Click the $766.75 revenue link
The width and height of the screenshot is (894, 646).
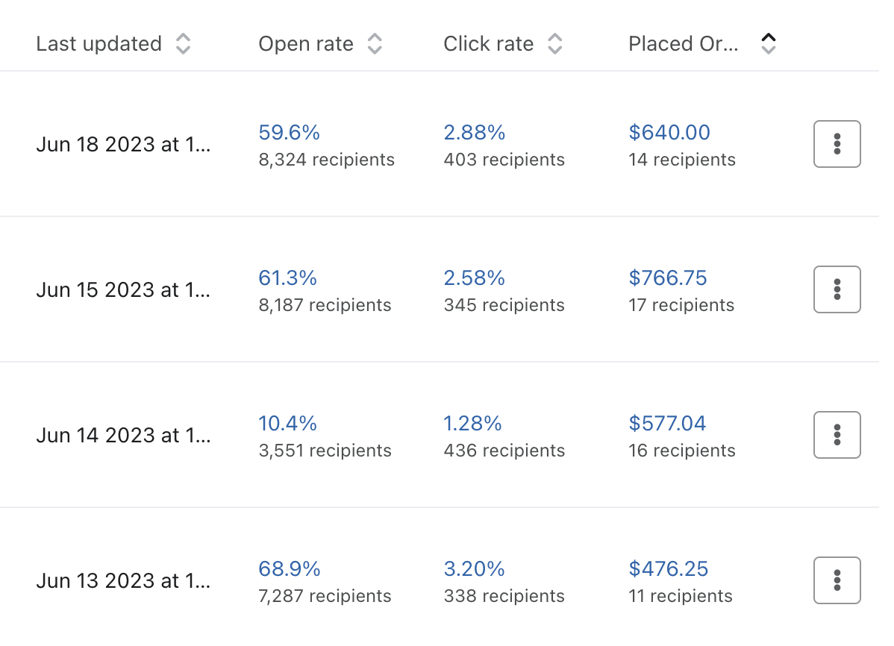(x=668, y=278)
